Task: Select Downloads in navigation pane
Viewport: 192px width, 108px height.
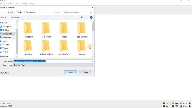Action: [x=7, y=37]
